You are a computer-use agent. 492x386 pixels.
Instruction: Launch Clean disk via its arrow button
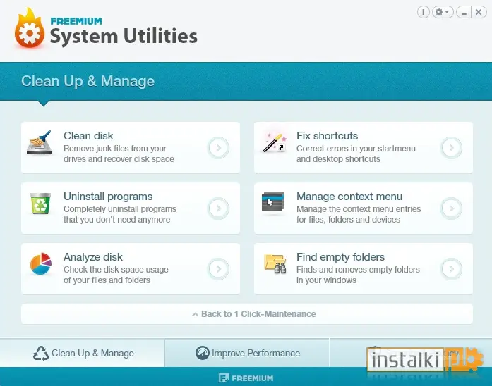point(218,147)
